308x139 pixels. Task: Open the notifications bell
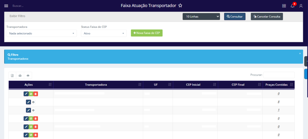coord(292,6)
